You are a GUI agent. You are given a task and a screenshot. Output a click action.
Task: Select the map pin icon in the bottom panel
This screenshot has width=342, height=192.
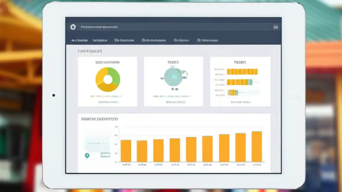click(x=87, y=155)
